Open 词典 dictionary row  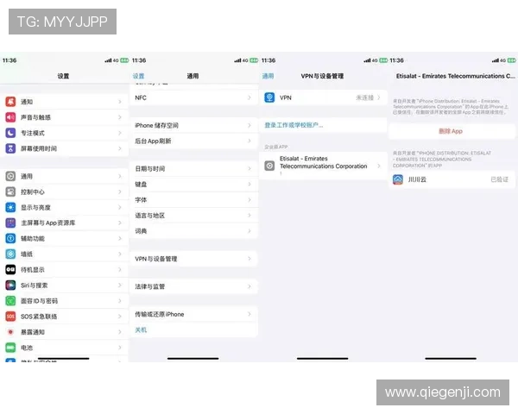pyautogui.click(x=193, y=231)
